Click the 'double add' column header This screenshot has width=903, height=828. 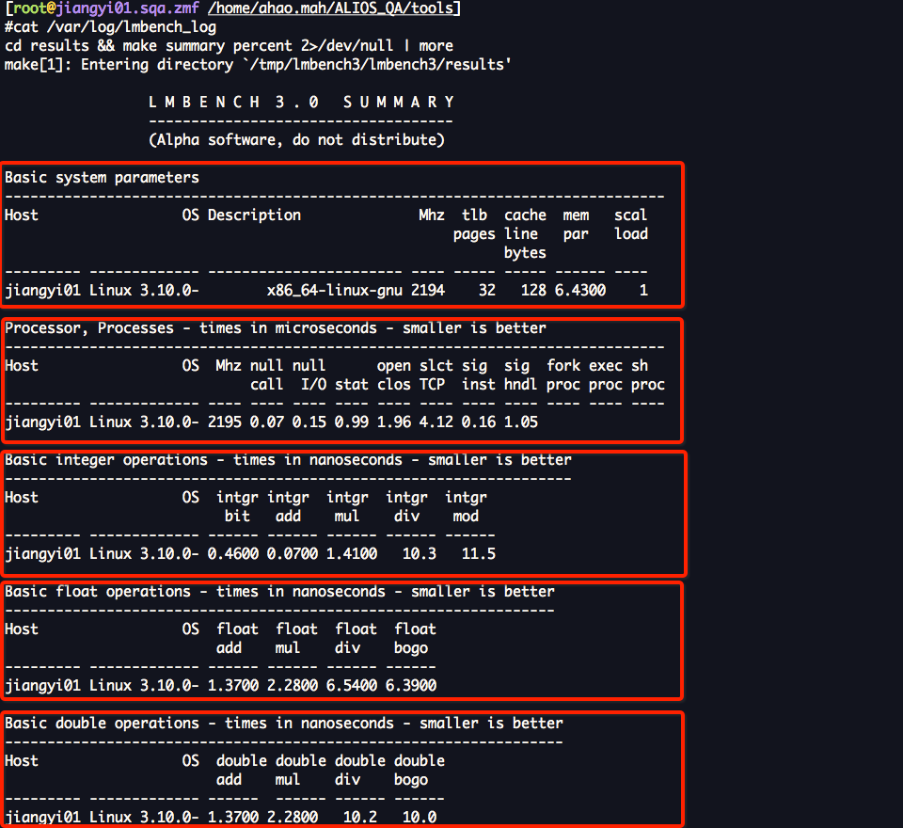(x=242, y=771)
